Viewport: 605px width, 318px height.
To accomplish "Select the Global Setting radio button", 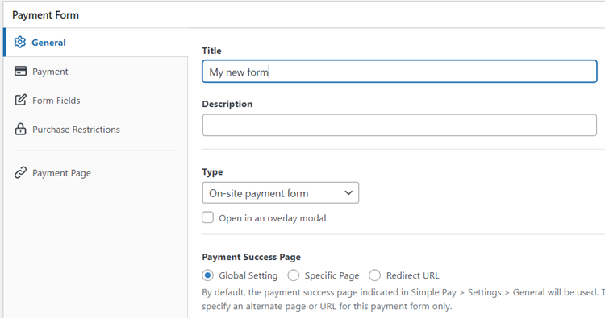I will pos(207,275).
